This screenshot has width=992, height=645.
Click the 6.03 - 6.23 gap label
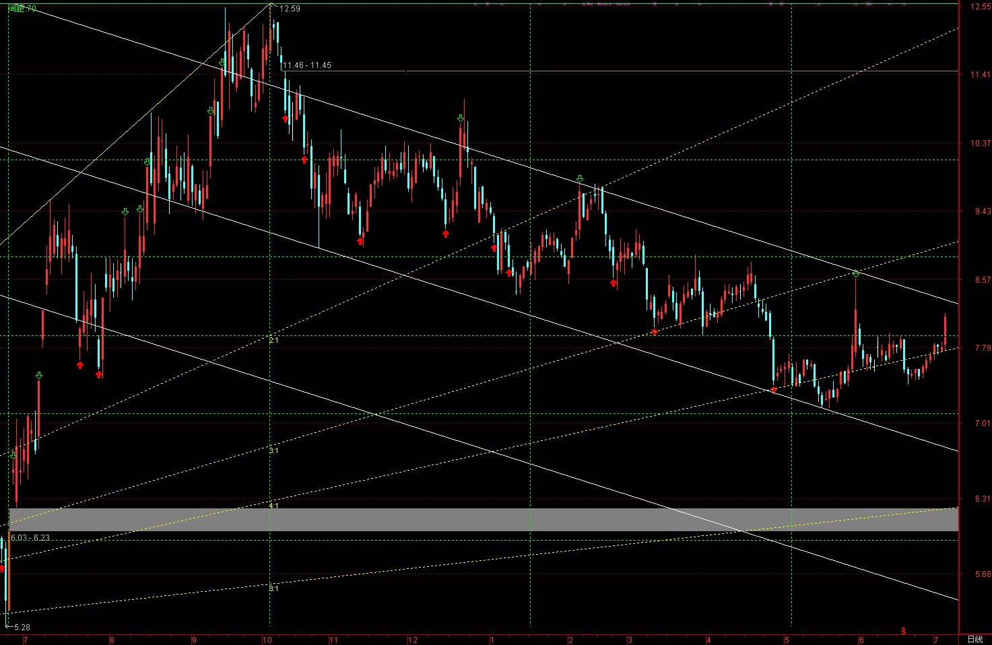(30, 537)
